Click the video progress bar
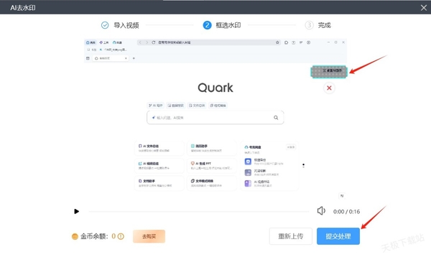Viewport: 431px width, 260px height. click(x=199, y=211)
